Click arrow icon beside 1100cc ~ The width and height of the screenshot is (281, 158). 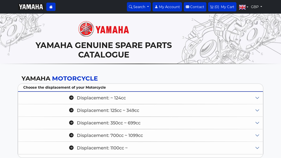[71, 148]
